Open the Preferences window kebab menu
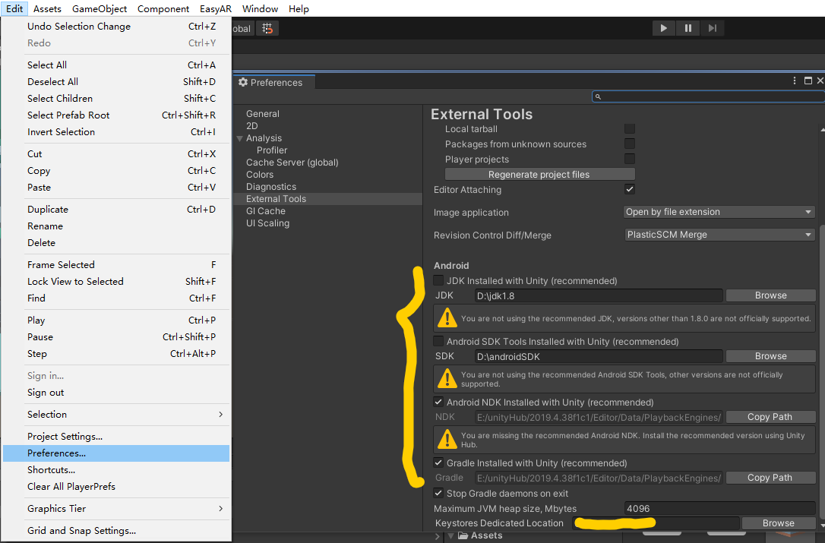The width and height of the screenshot is (825, 543). pos(794,81)
